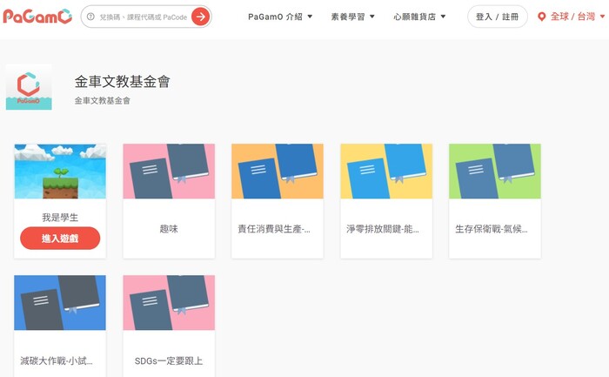Open the 素養學習 menu
609x377 pixels.
coord(348,17)
